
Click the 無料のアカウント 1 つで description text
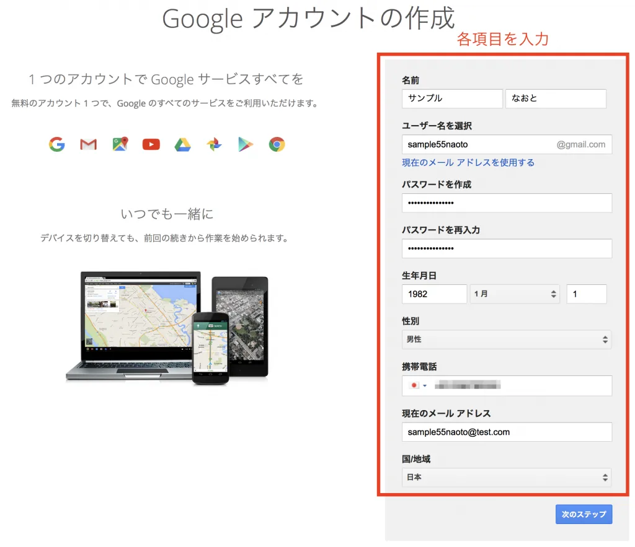pos(165,103)
